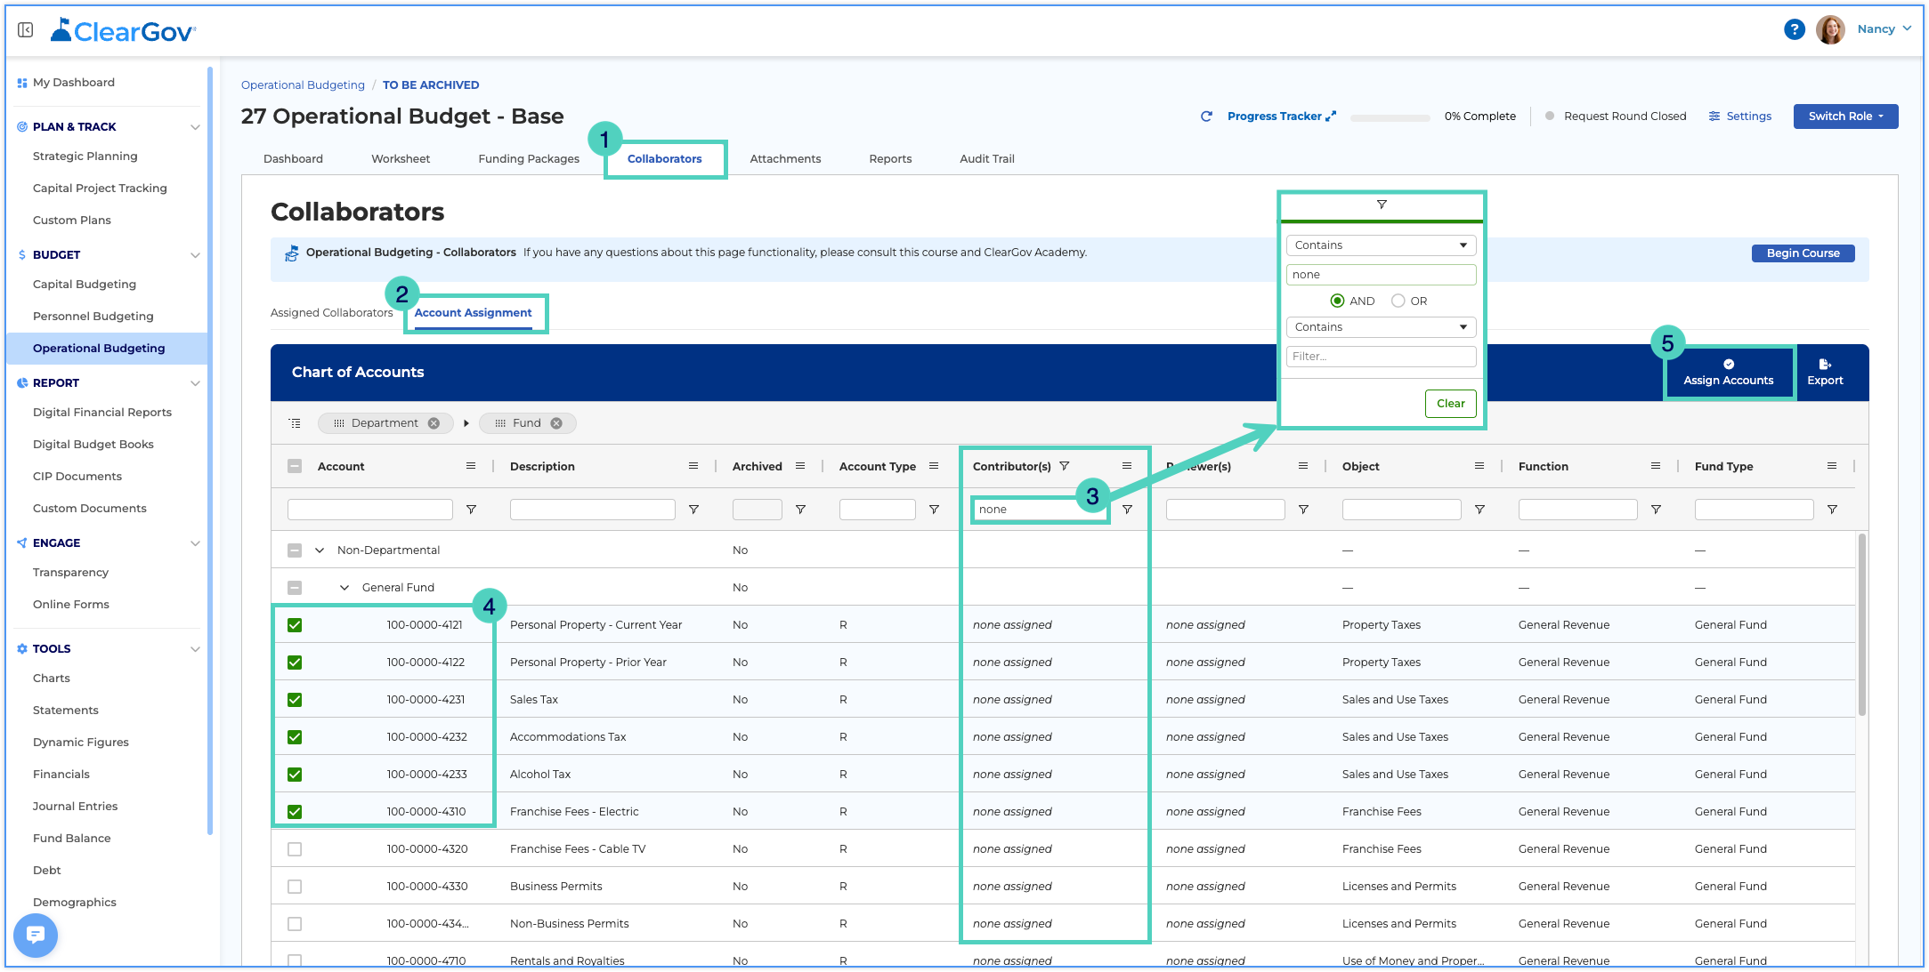Select the Assigned Collaborators sub-tab
The width and height of the screenshot is (1929, 972).
pyautogui.click(x=331, y=313)
